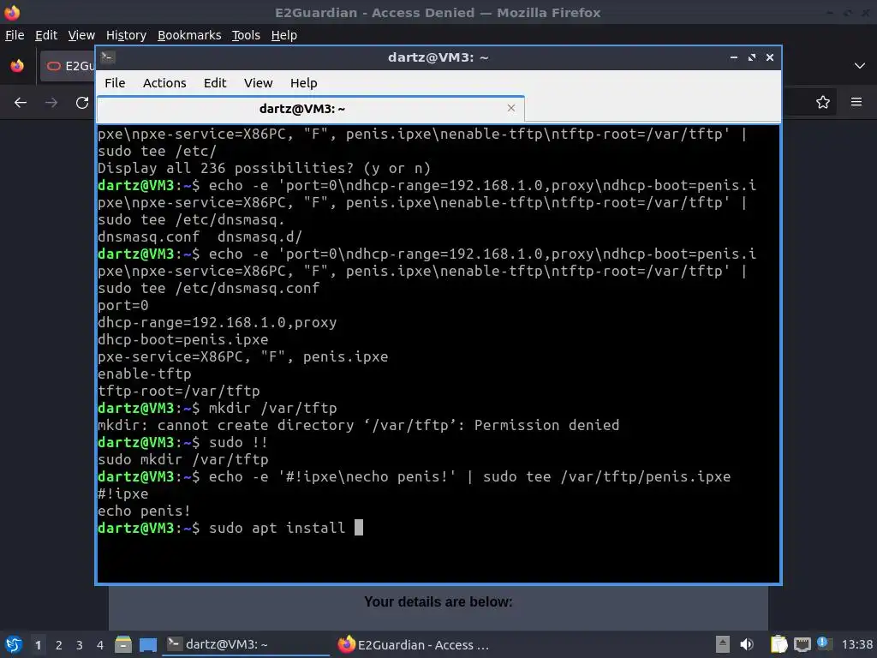Viewport: 877px width, 658px height.
Task: Close the dartz@VM3 terminal tab
Action: click(510, 108)
